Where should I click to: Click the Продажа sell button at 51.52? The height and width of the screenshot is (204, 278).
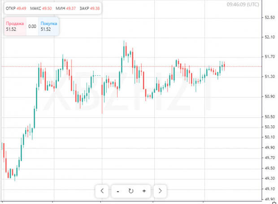click(15, 26)
